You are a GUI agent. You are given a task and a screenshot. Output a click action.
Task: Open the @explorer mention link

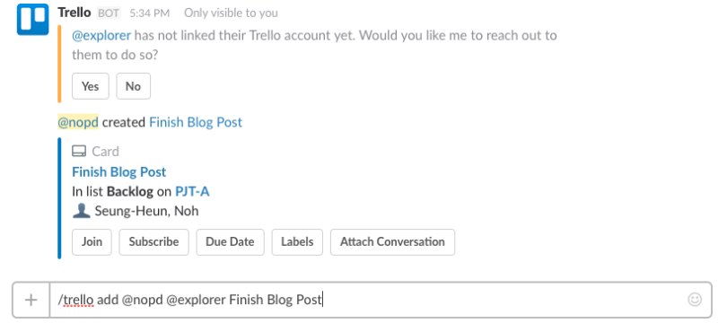101,35
